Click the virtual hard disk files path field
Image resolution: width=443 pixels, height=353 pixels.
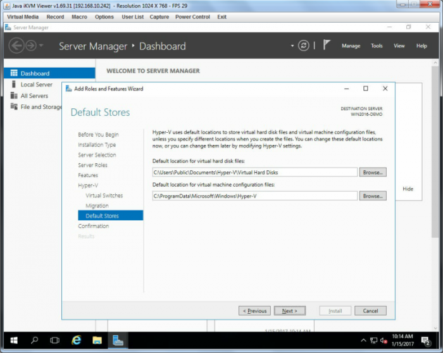point(255,172)
